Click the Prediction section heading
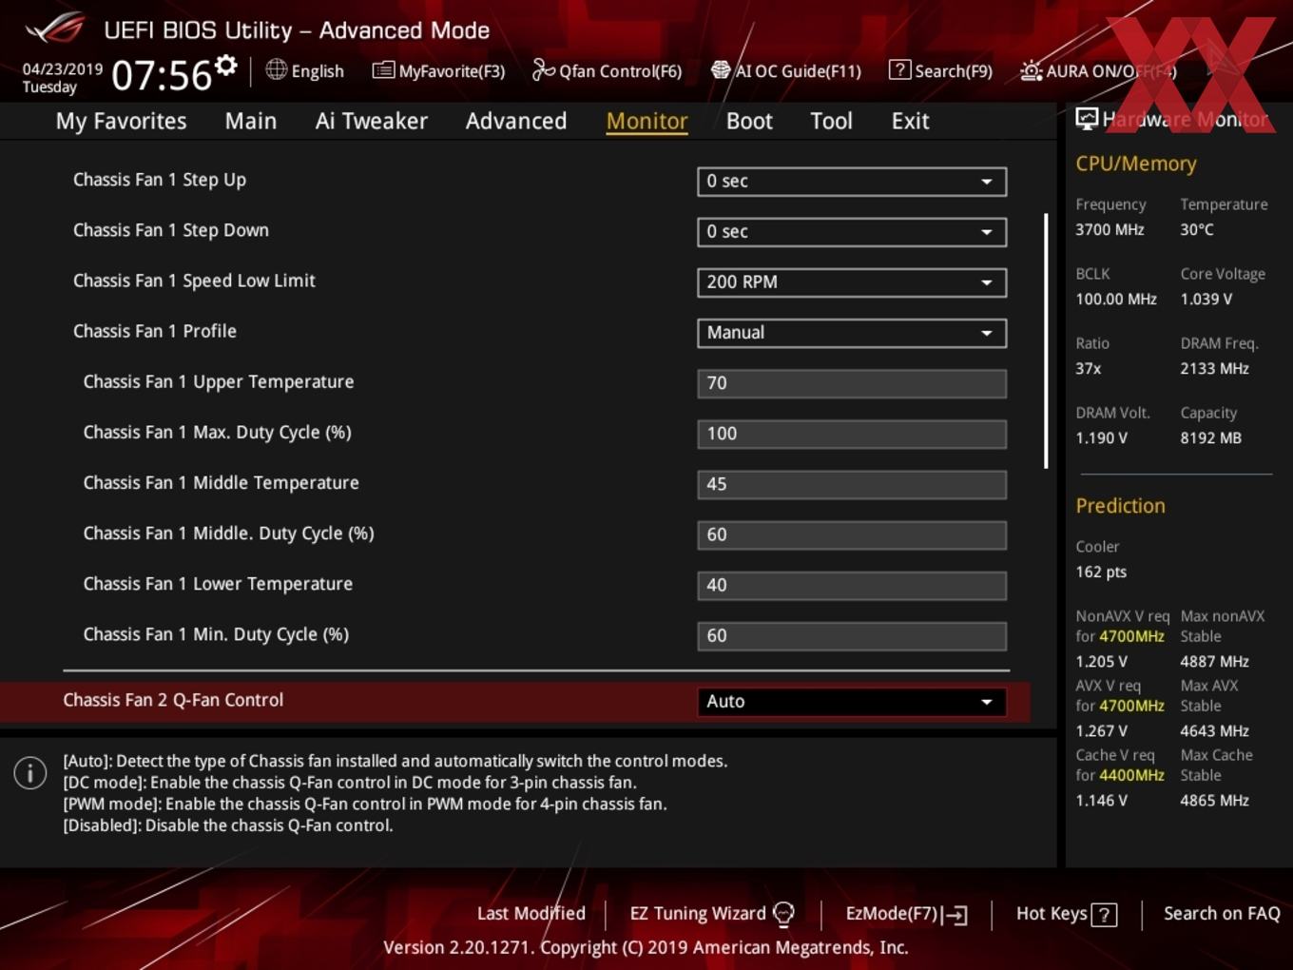The width and height of the screenshot is (1293, 970). coord(1120,506)
